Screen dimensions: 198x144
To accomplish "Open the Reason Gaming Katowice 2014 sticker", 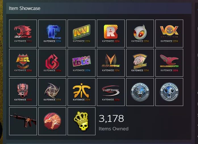I will tap(111, 34).
